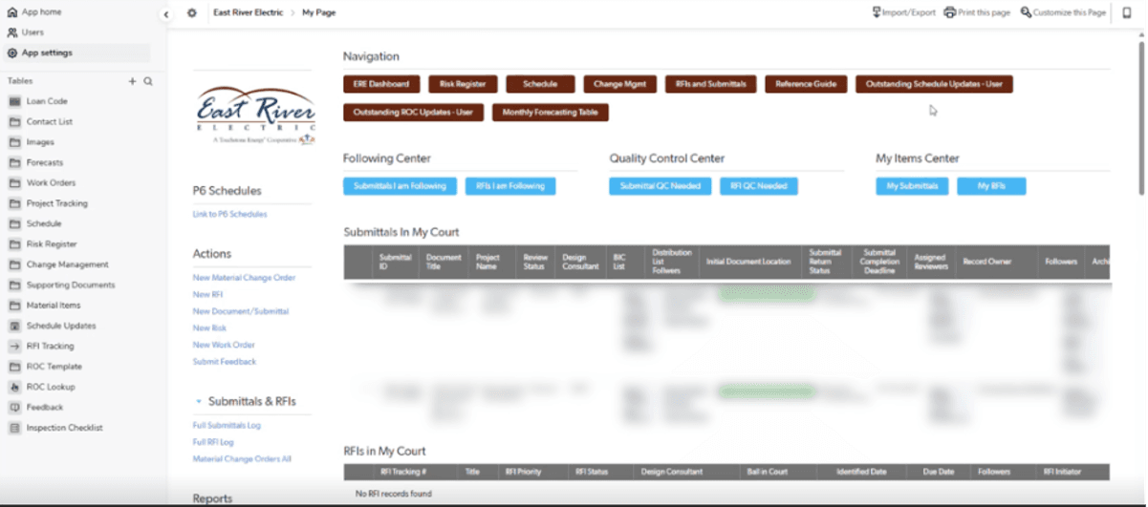Open Submittals I am Following button
The height and width of the screenshot is (507, 1148).
pyautogui.click(x=401, y=186)
